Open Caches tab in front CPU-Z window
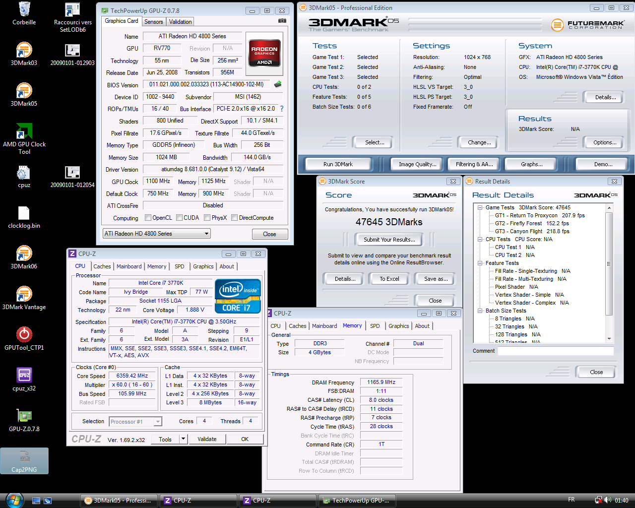The height and width of the screenshot is (508, 635). [102, 266]
